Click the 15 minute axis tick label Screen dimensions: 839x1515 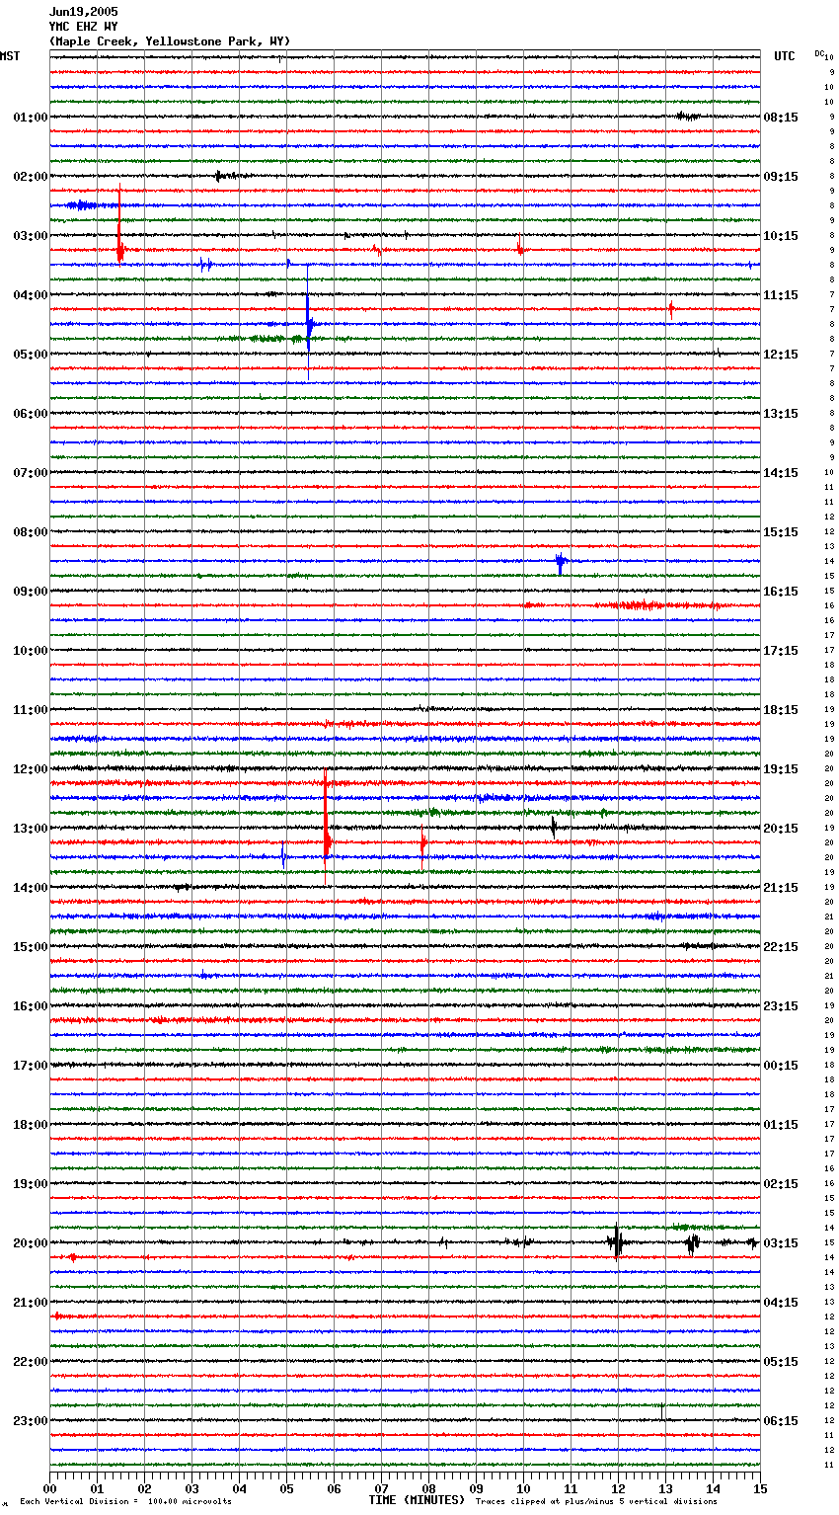pyautogui.click(x=760, y=1489)
